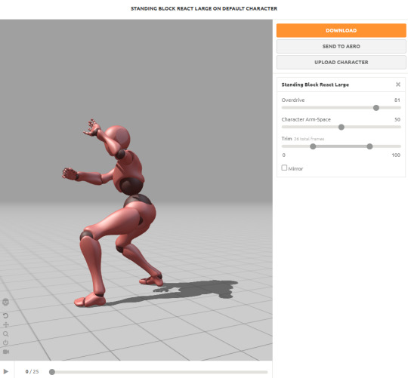
Task: Enable the Mirror checkbox
Action: [x=284, y=167]
